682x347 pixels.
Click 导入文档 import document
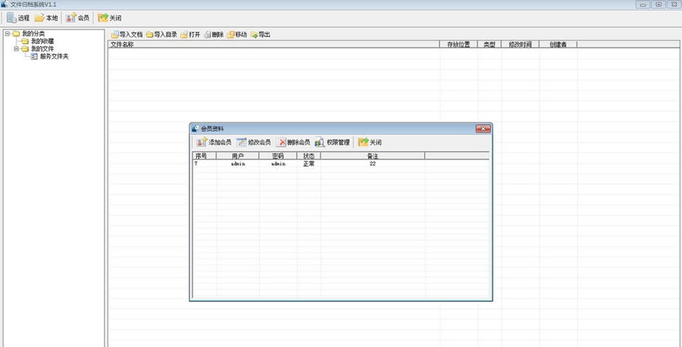point(127,34)
